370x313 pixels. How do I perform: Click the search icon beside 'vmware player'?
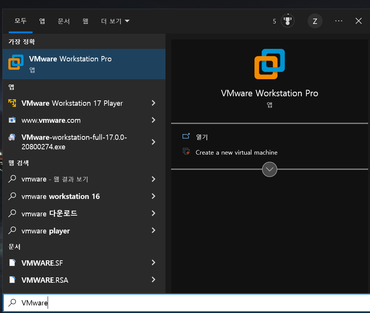[x=12, y=230]
